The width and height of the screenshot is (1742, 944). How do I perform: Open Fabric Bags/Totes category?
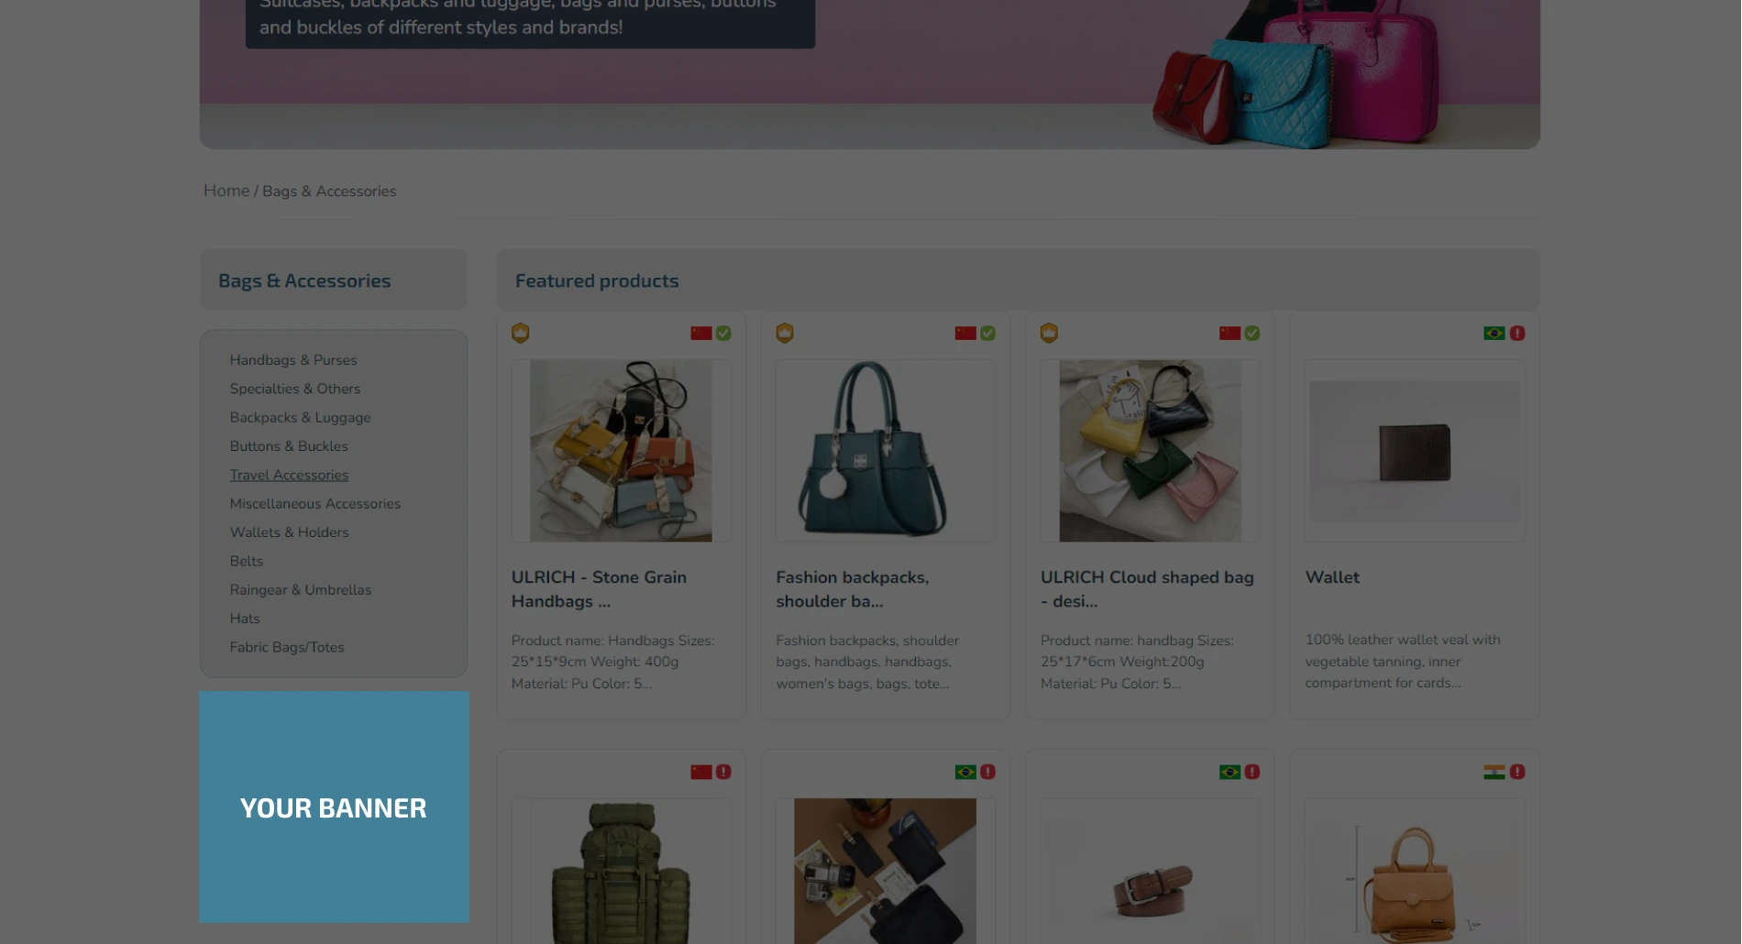(x=287, y=647)
